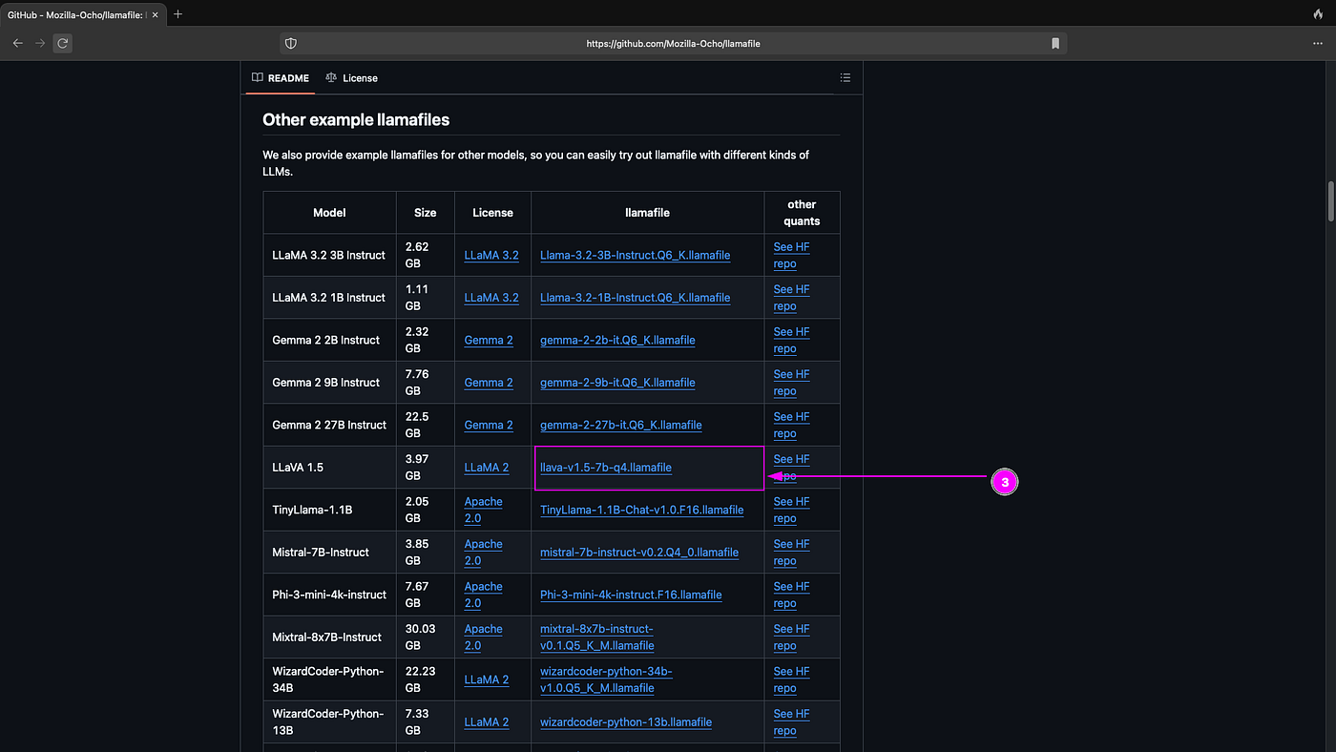Close the GitHub llamafile browser tab
1336x752 pixels.
[x=156, y=14]
